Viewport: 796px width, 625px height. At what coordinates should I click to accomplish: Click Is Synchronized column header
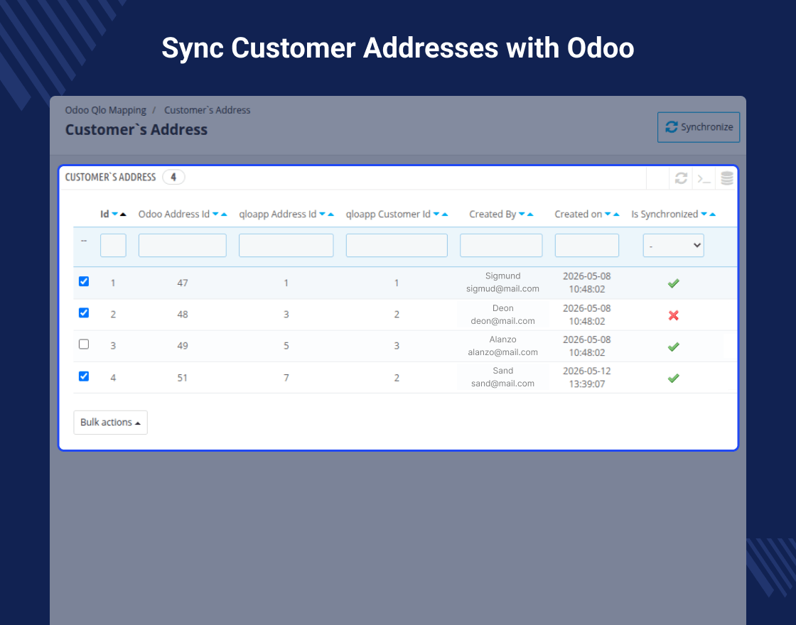coord(665,214)
